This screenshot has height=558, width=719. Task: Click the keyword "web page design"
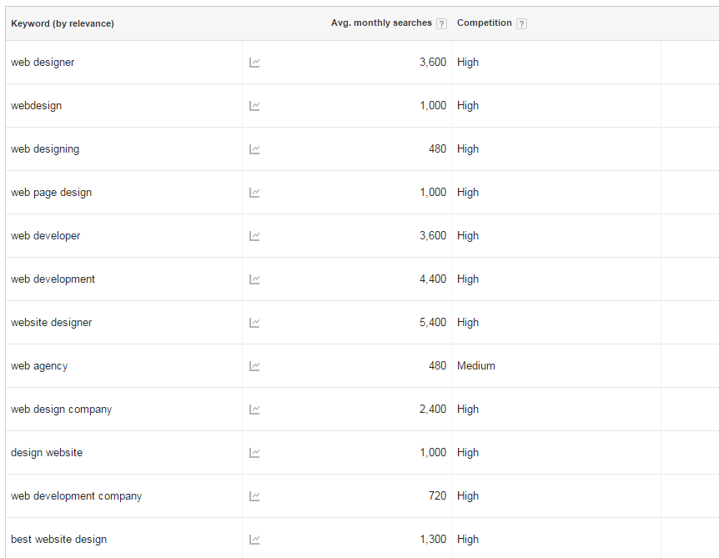tap(51, 192)
